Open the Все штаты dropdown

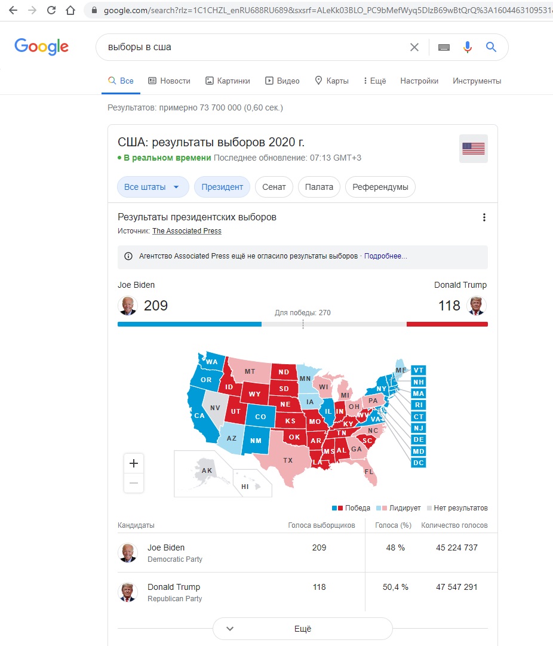pyautogui.click(x=153, y=187)
